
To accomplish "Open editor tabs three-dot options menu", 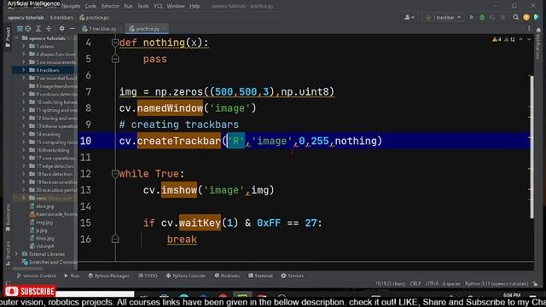I will 529,28.
